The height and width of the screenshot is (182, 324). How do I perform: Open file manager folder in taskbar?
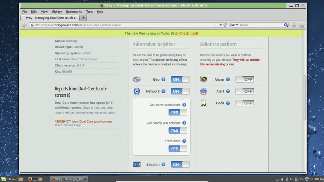click(x=41, y=179)
